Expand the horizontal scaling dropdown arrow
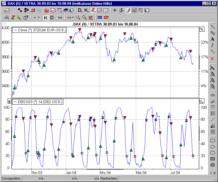 pyautogui.click(x=73, y=17)
